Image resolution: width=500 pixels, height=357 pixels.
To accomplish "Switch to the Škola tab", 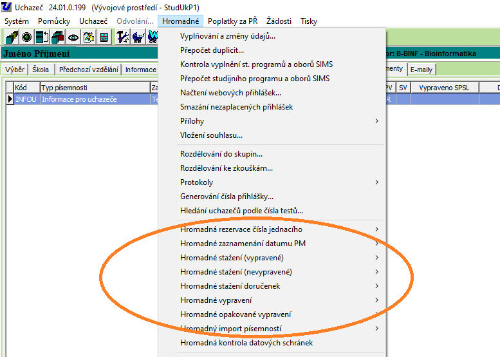I will point(41,70).
